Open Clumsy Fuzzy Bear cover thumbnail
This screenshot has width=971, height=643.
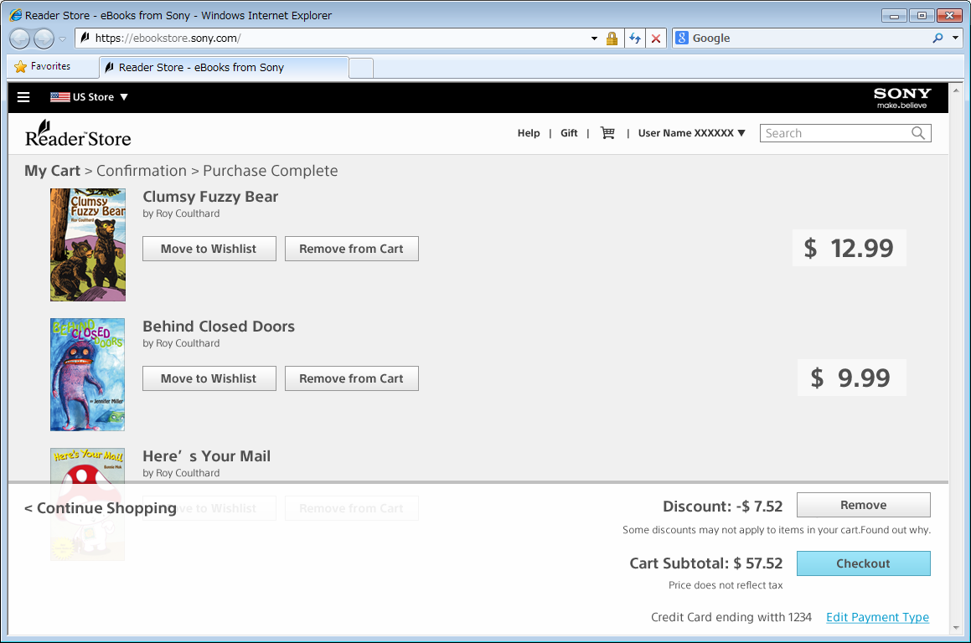88,245
